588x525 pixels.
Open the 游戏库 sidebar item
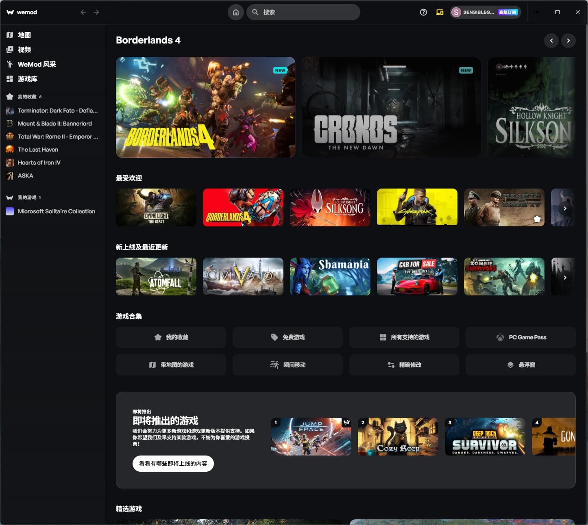pyautogui.click(x=27, y=79)
